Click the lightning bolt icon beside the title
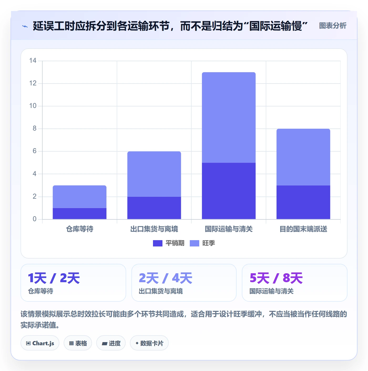The width and height of the screenshot is (368, 371). (x=25, y=26)
